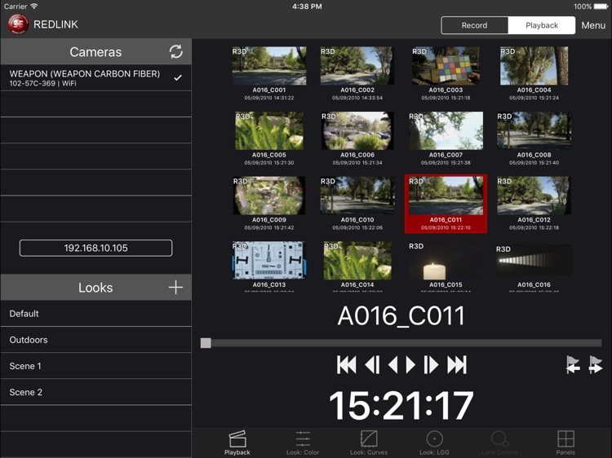Select clip A016_C002 thumbnail
The image size is (612, 458).
(357, 65)
